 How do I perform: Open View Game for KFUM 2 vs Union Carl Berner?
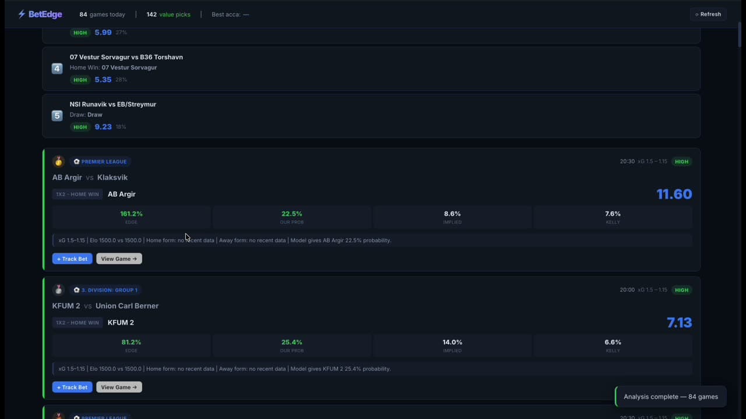(x=119, y=387)
